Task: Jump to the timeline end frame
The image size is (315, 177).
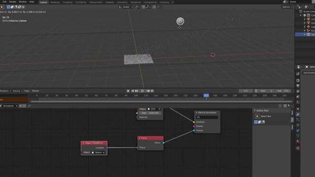Action: click(x=152, y=91)
